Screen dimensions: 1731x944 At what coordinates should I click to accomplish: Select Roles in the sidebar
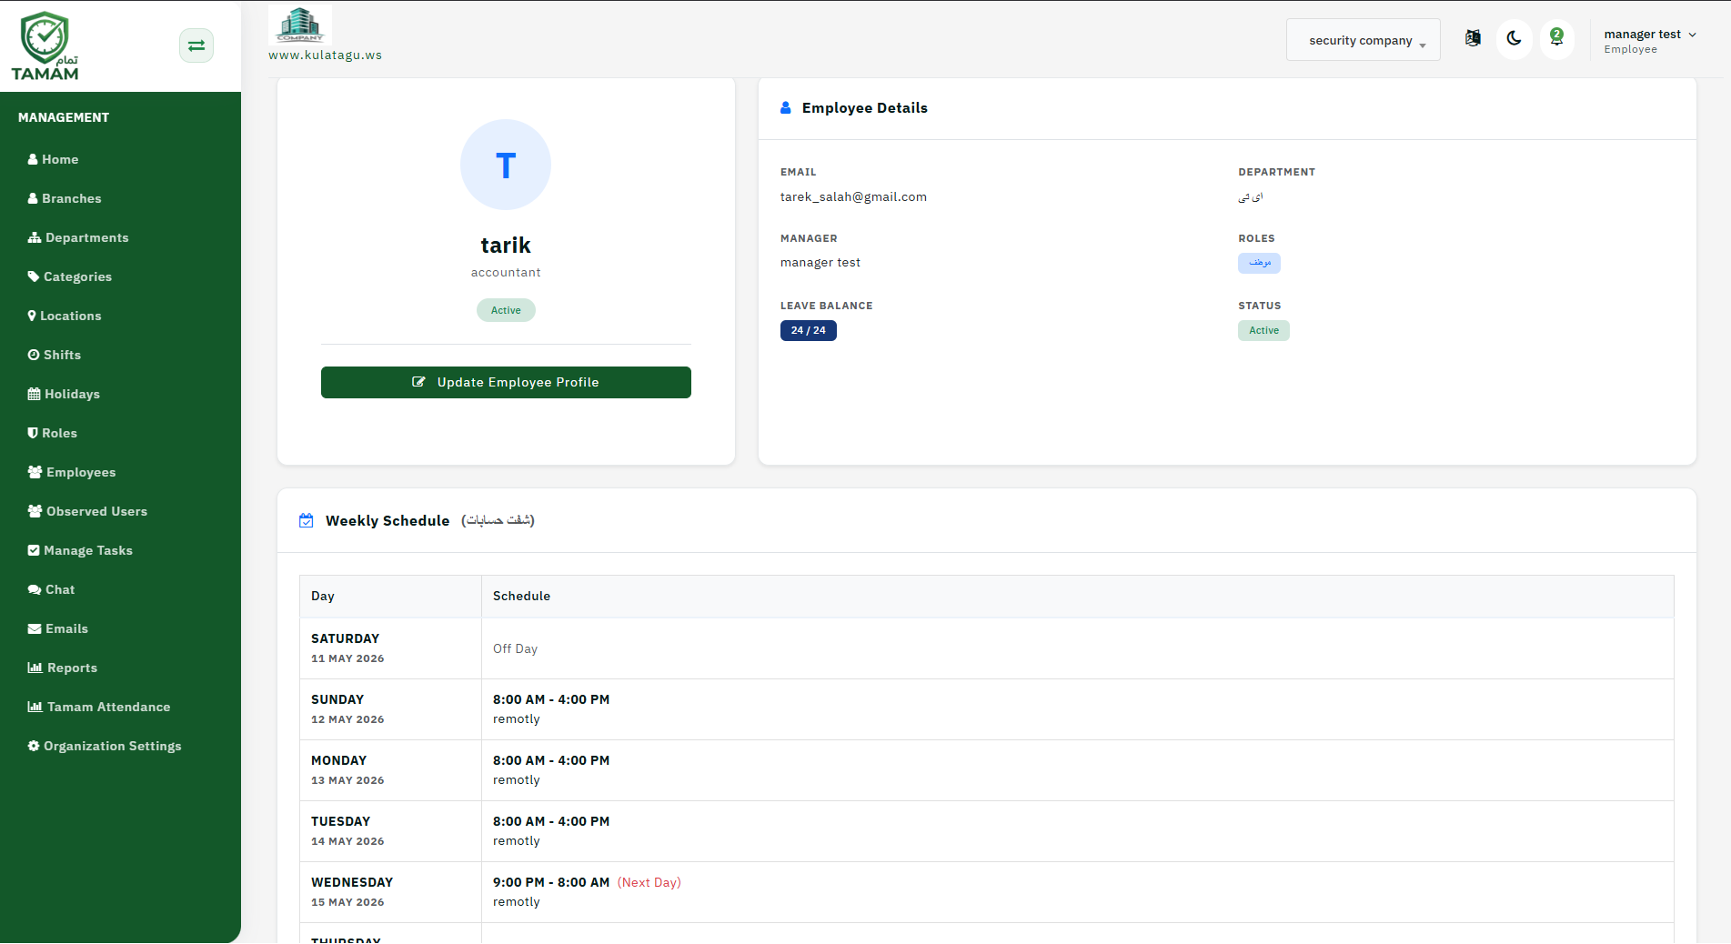[60, 433]
